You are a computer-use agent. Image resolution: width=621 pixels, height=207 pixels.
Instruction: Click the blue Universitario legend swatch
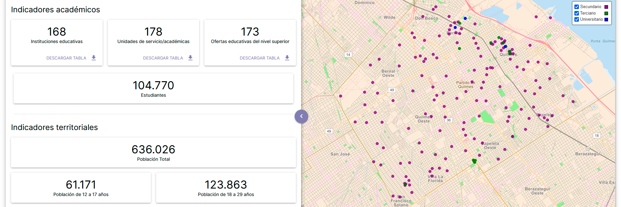coord(606,19)
